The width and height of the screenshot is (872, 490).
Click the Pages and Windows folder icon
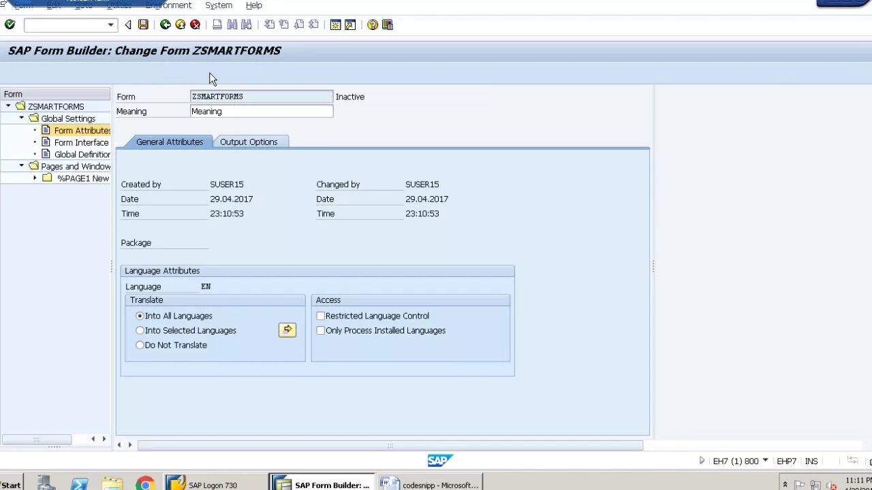(33, 166)
